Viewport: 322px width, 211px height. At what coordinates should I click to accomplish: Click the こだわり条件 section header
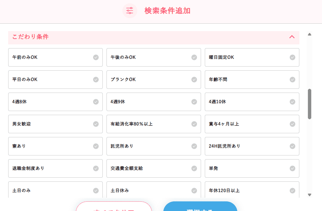(148, 37)
